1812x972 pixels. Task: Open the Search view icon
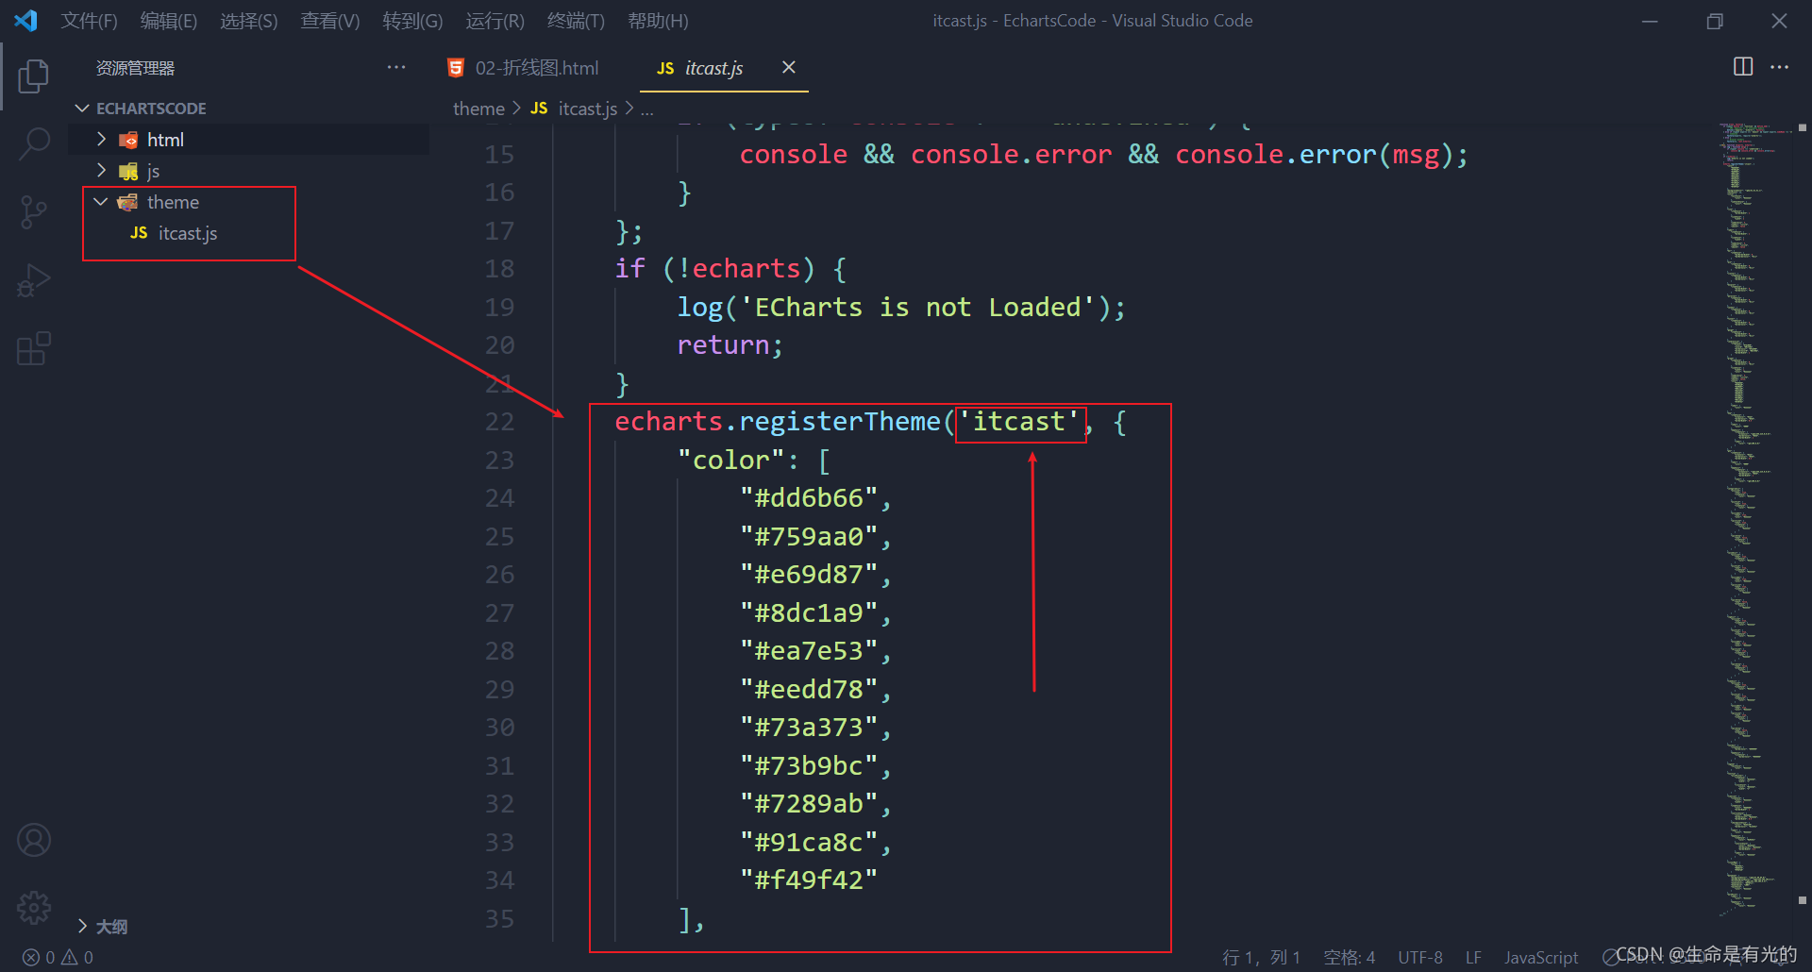pyautogui.click(x=34, y=143)
